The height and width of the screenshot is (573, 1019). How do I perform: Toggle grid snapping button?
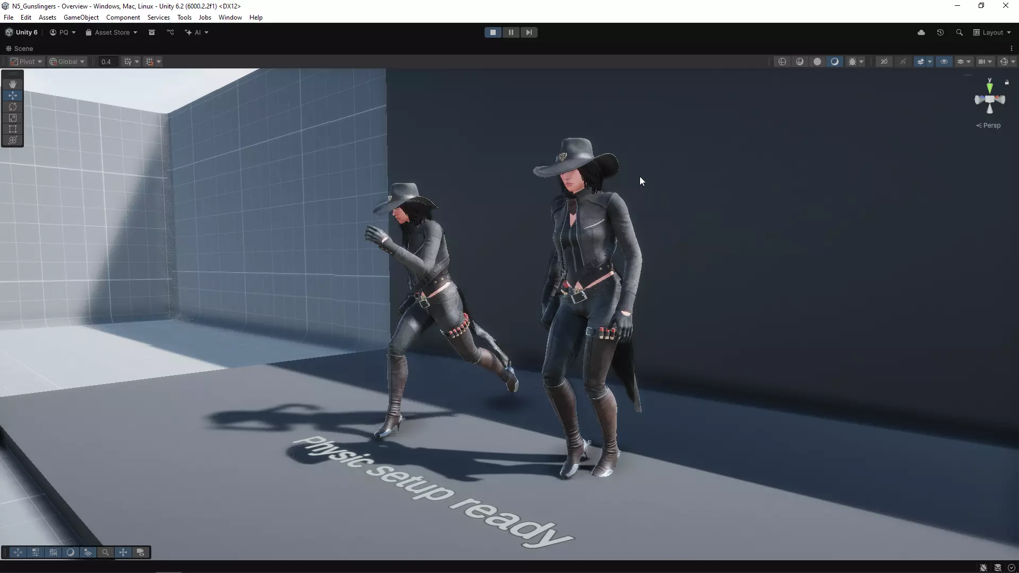pyautogui.click(x=150, y=62)
